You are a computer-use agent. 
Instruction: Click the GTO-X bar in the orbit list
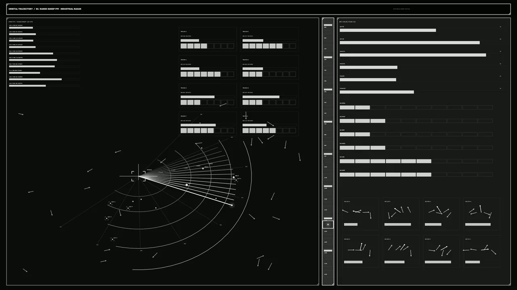click(x=44, y=47)
